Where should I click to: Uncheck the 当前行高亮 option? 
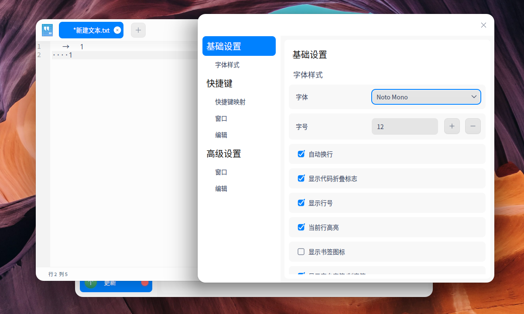(x=301, y=227)
